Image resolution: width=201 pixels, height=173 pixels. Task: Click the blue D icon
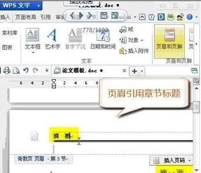(x=161, y=17)
